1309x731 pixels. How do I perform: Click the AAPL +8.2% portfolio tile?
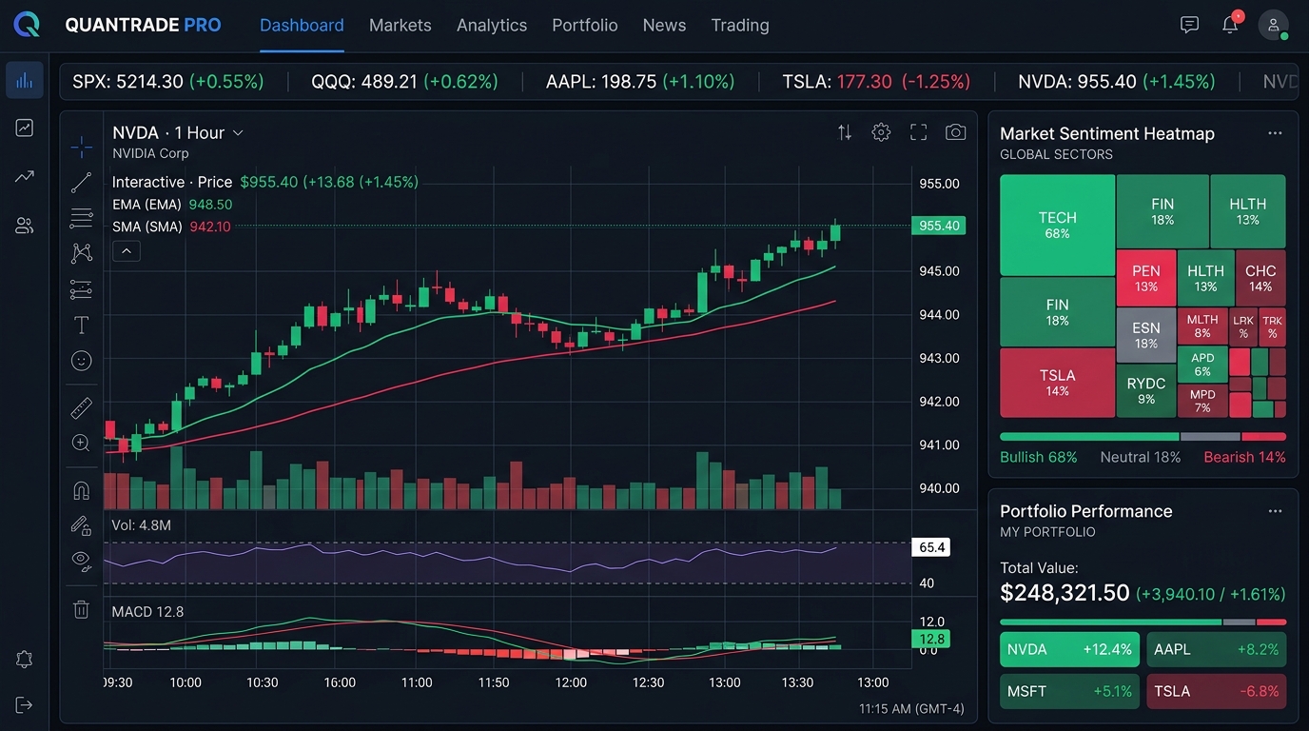pyautogui.click(x=1216, y=649)
